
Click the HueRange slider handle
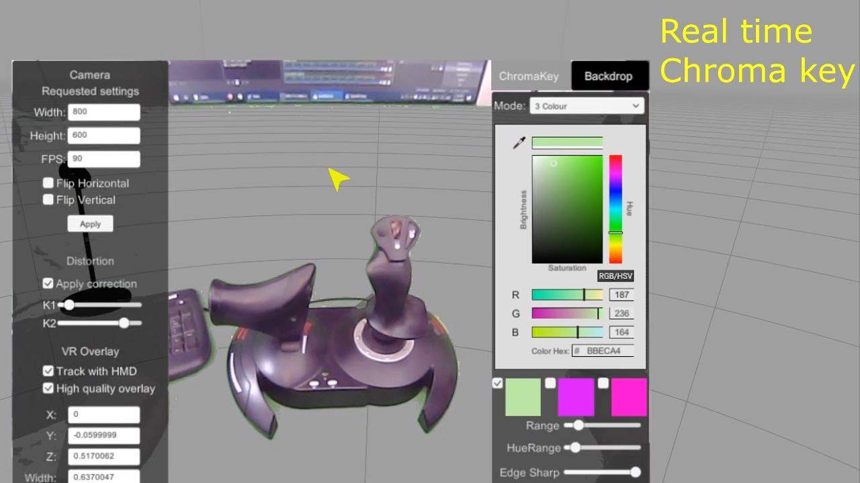pyautogui.click(x=574, y=448)
